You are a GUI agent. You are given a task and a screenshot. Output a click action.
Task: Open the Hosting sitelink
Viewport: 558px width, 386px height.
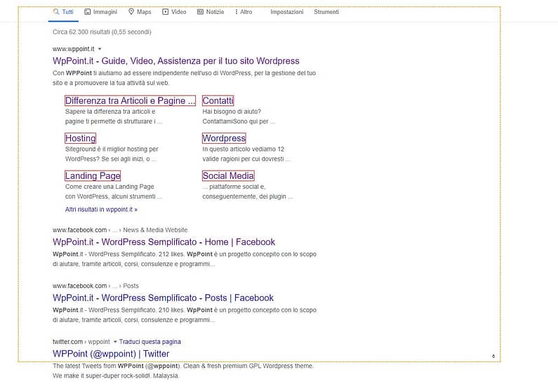[x=81, y=138]
